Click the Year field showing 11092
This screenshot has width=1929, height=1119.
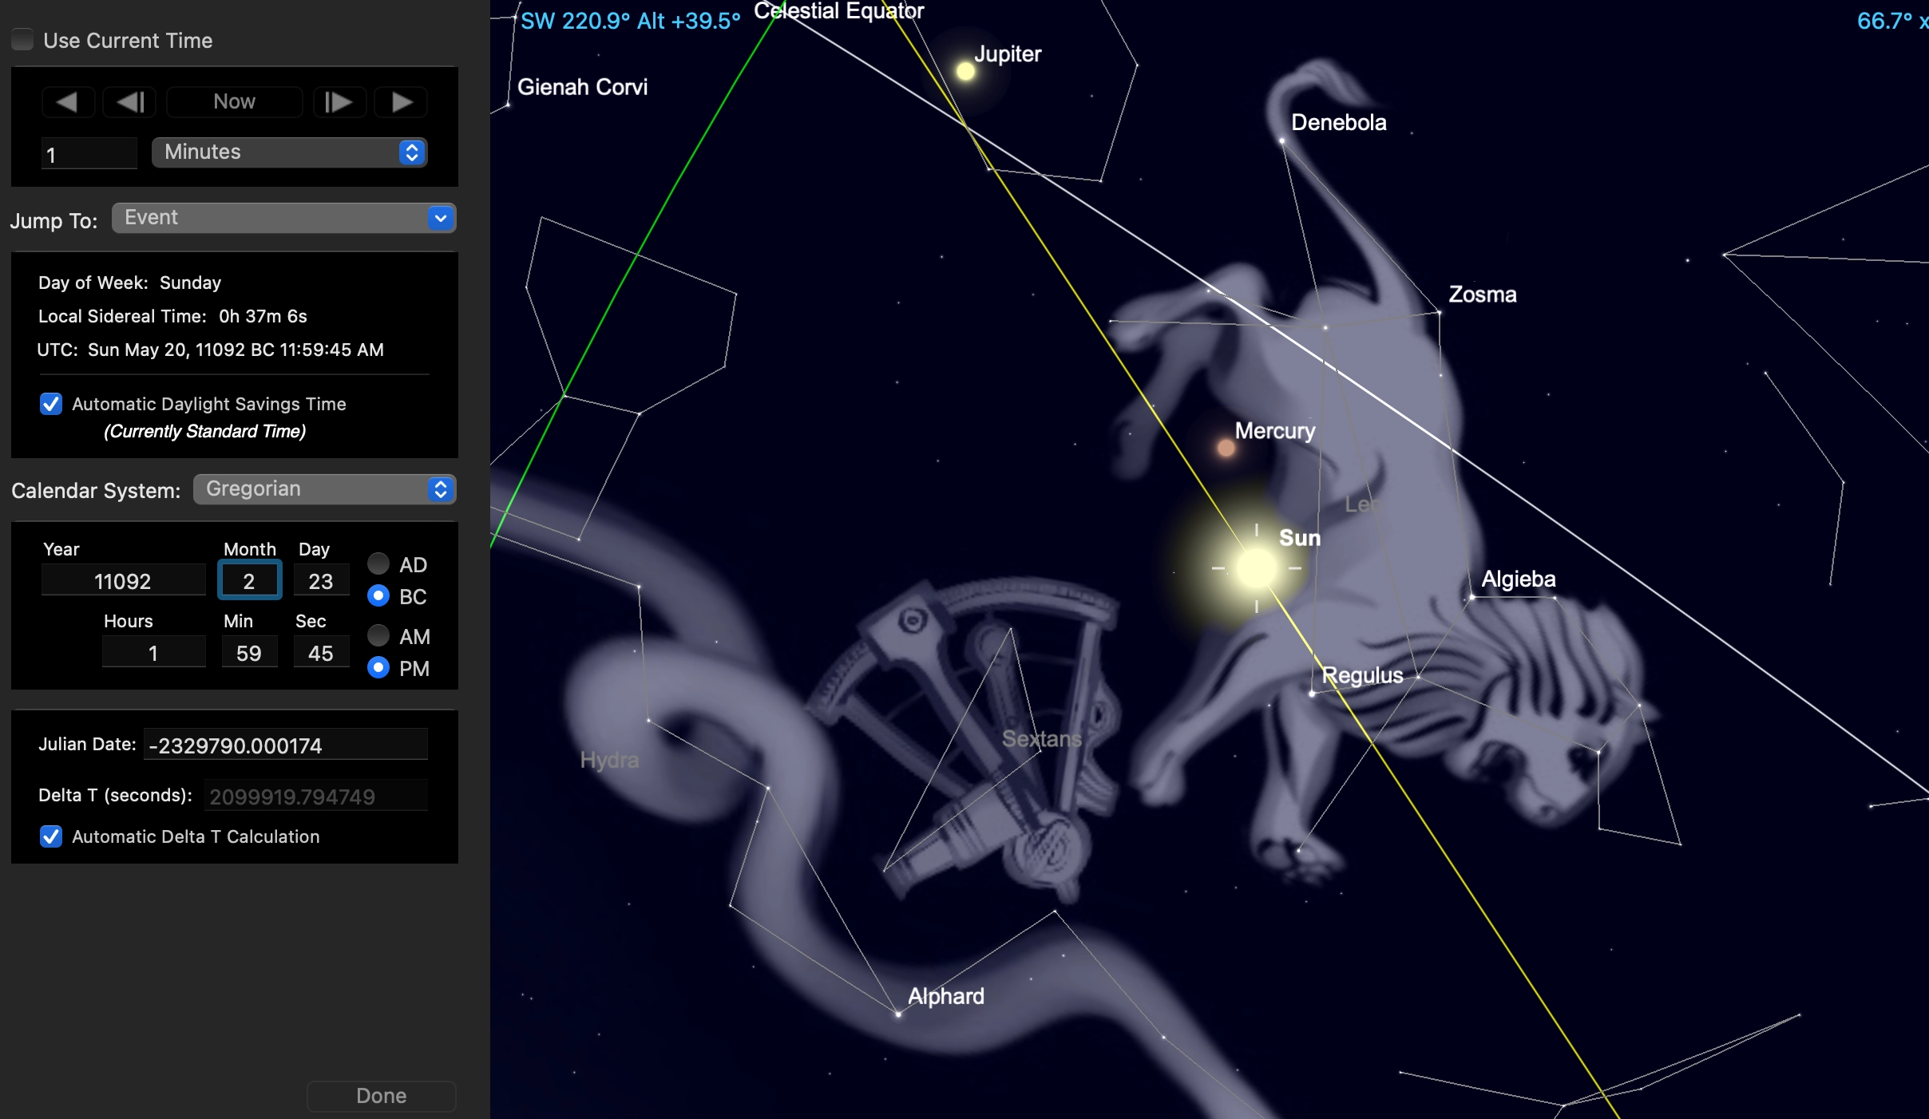coord(123,581)
